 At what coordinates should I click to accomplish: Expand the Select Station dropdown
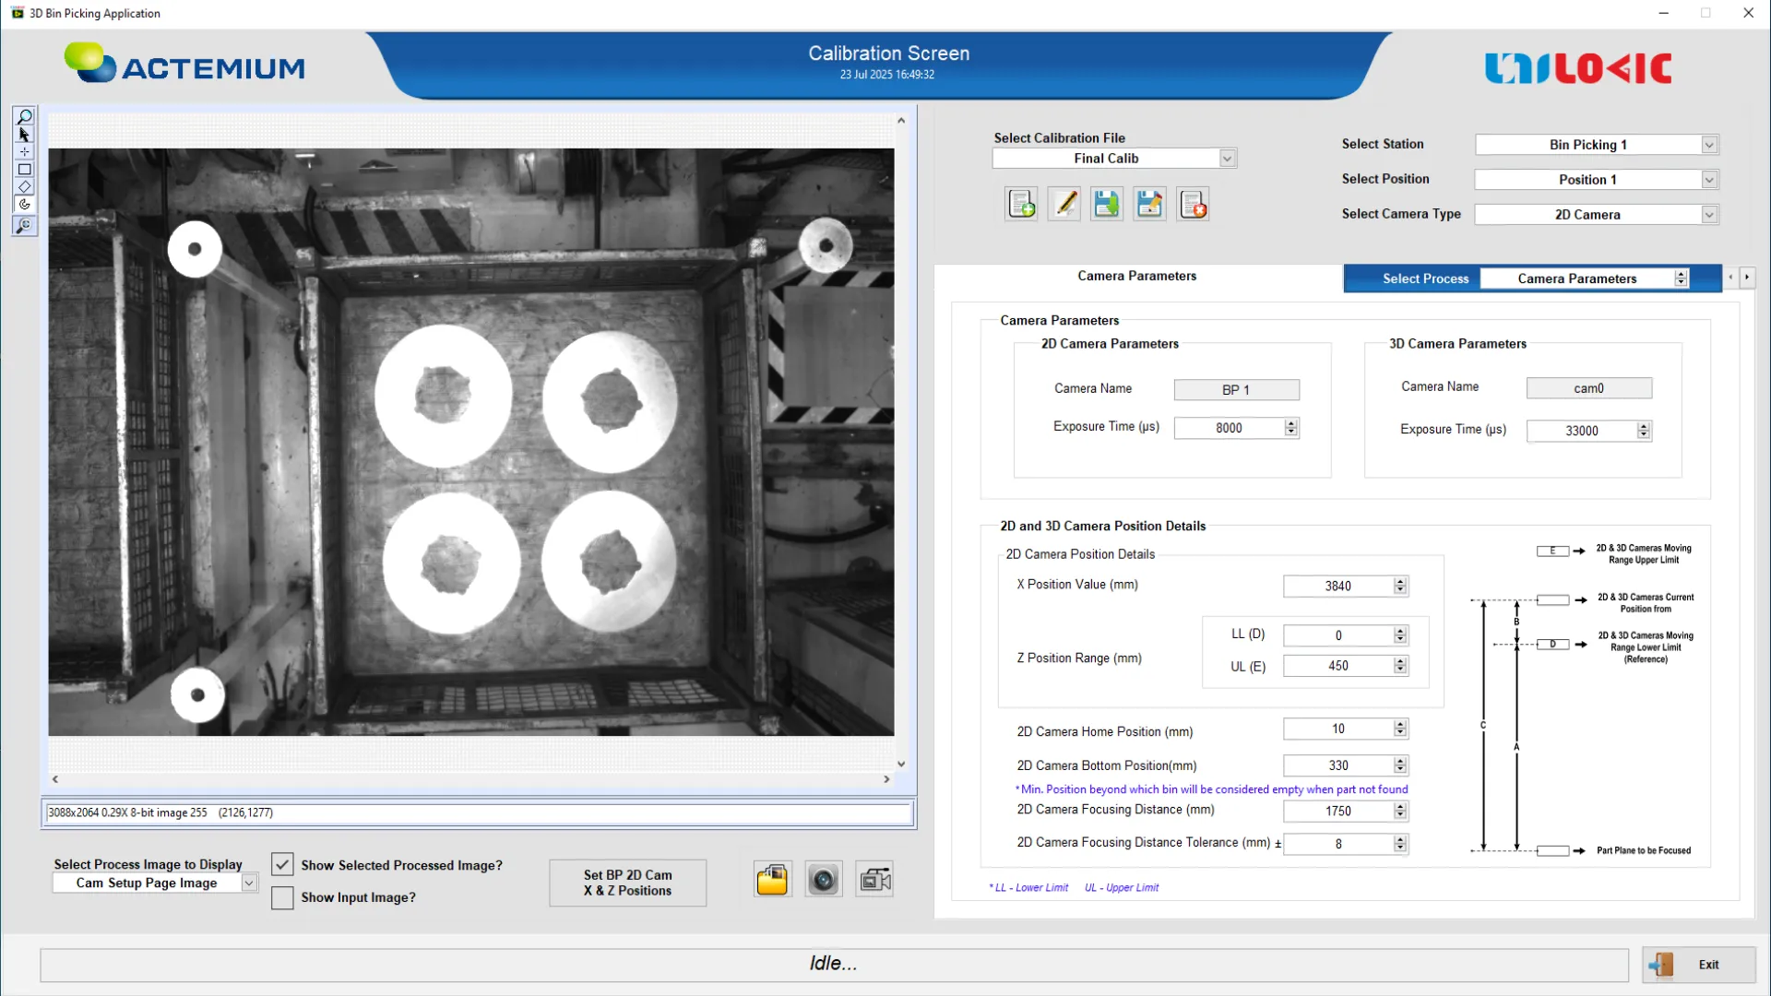[x=1708, y=145]
